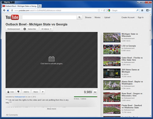Viewport: 153px width, 119px height.
Task: Click the thumbs down dislike icon
Action: (x=18, y=92)
